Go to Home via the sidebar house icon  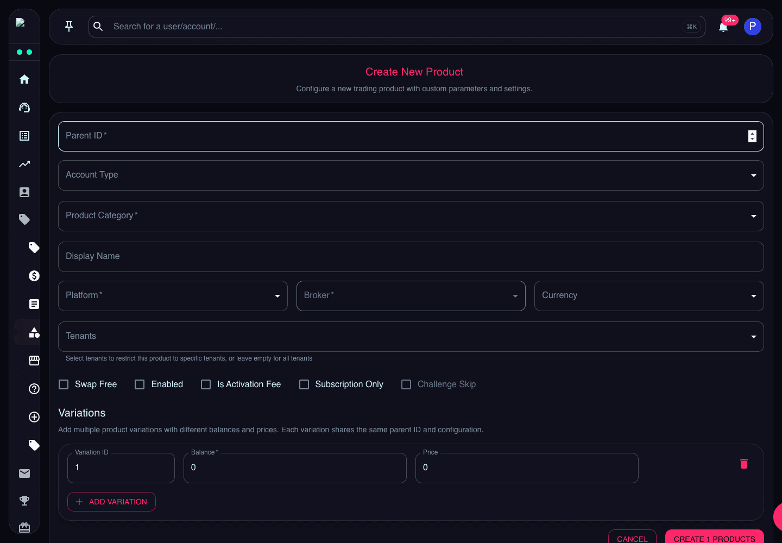click(24, 79)
